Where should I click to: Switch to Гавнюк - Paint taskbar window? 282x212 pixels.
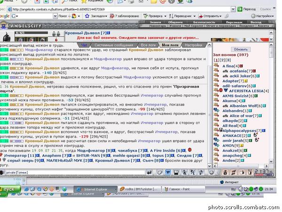[x=183, y=189]
